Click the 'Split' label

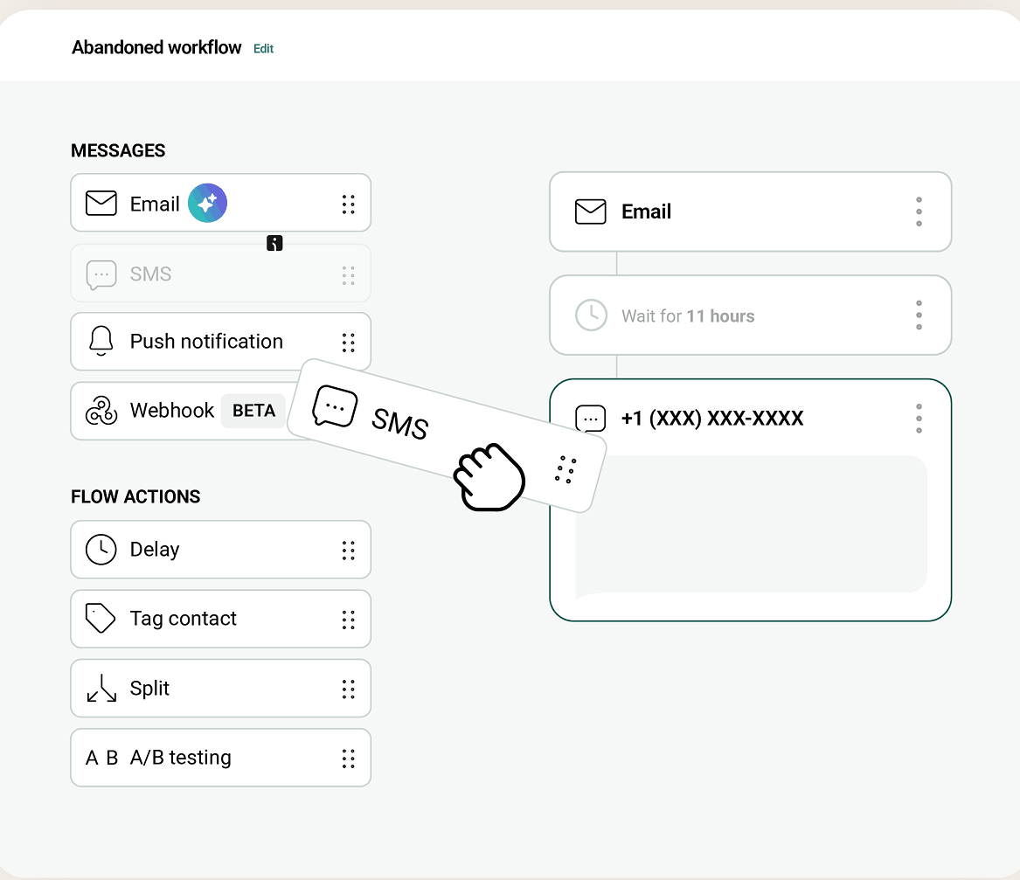point(149,688)
